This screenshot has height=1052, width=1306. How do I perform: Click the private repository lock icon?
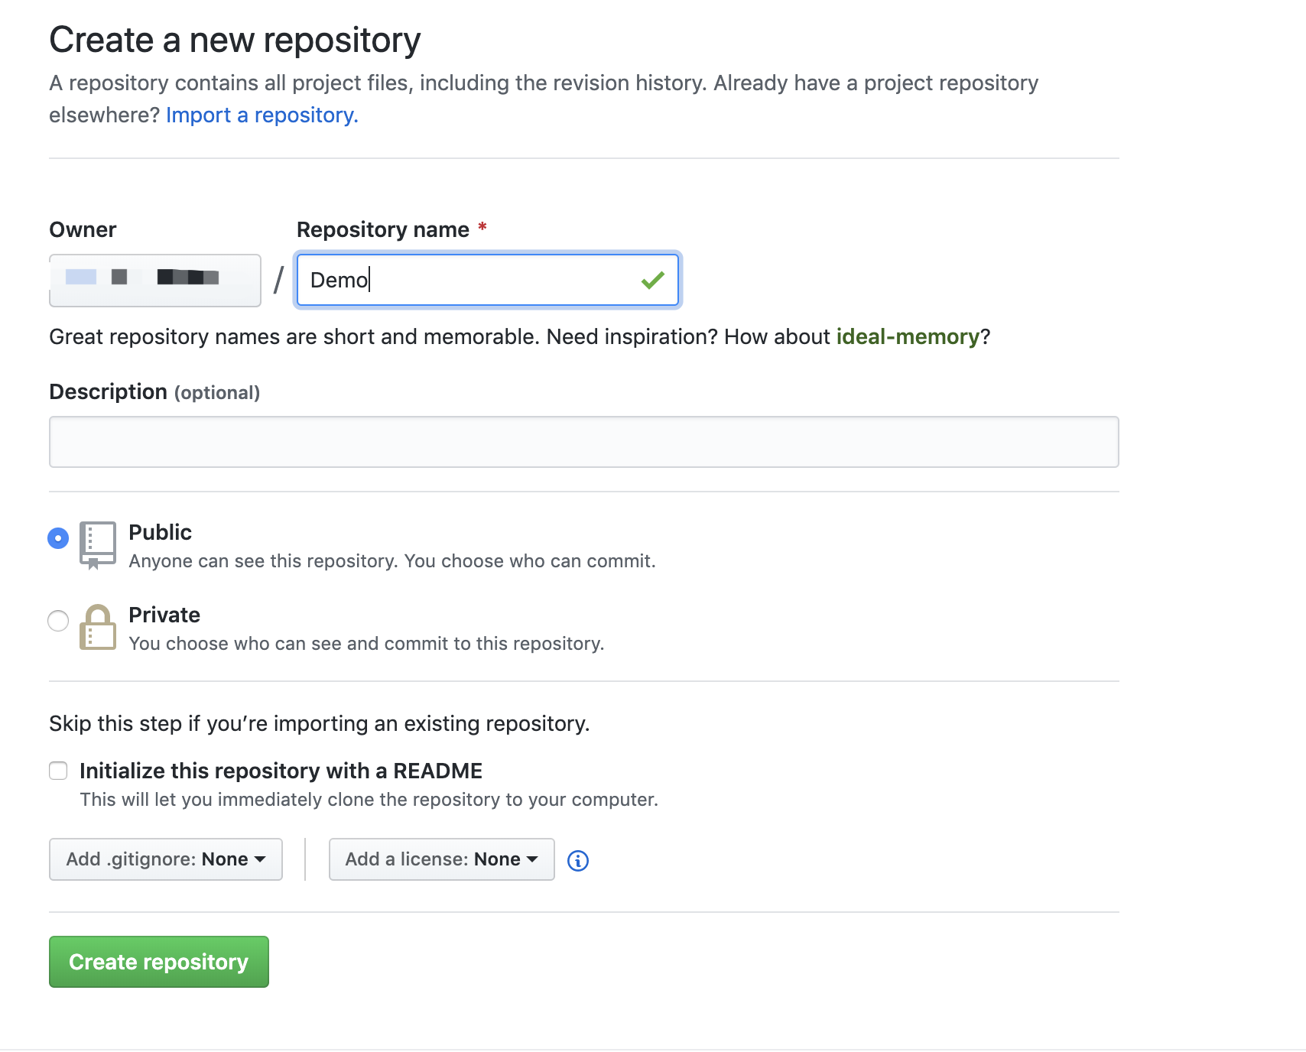point(98,628)
